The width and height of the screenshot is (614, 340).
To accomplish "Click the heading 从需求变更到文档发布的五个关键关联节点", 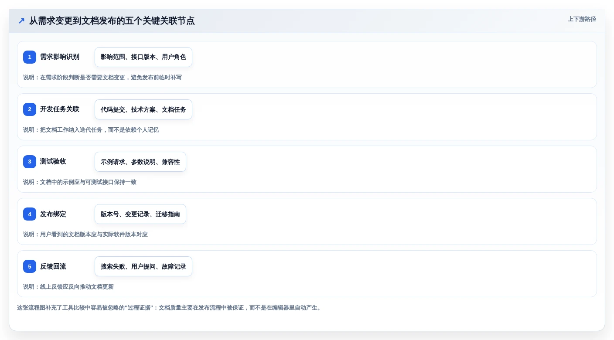I will click(x=112, y=20).
